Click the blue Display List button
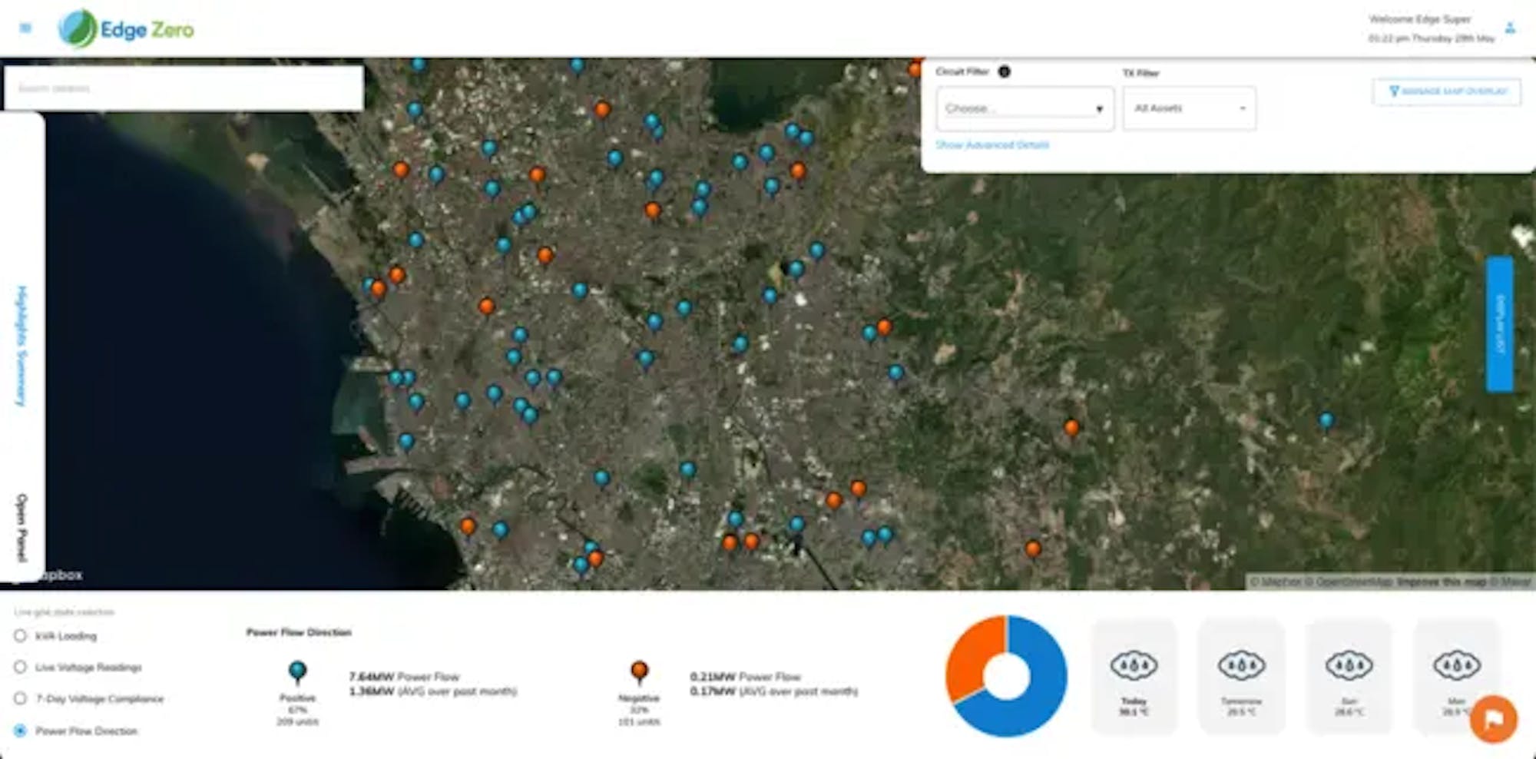 1499,324
